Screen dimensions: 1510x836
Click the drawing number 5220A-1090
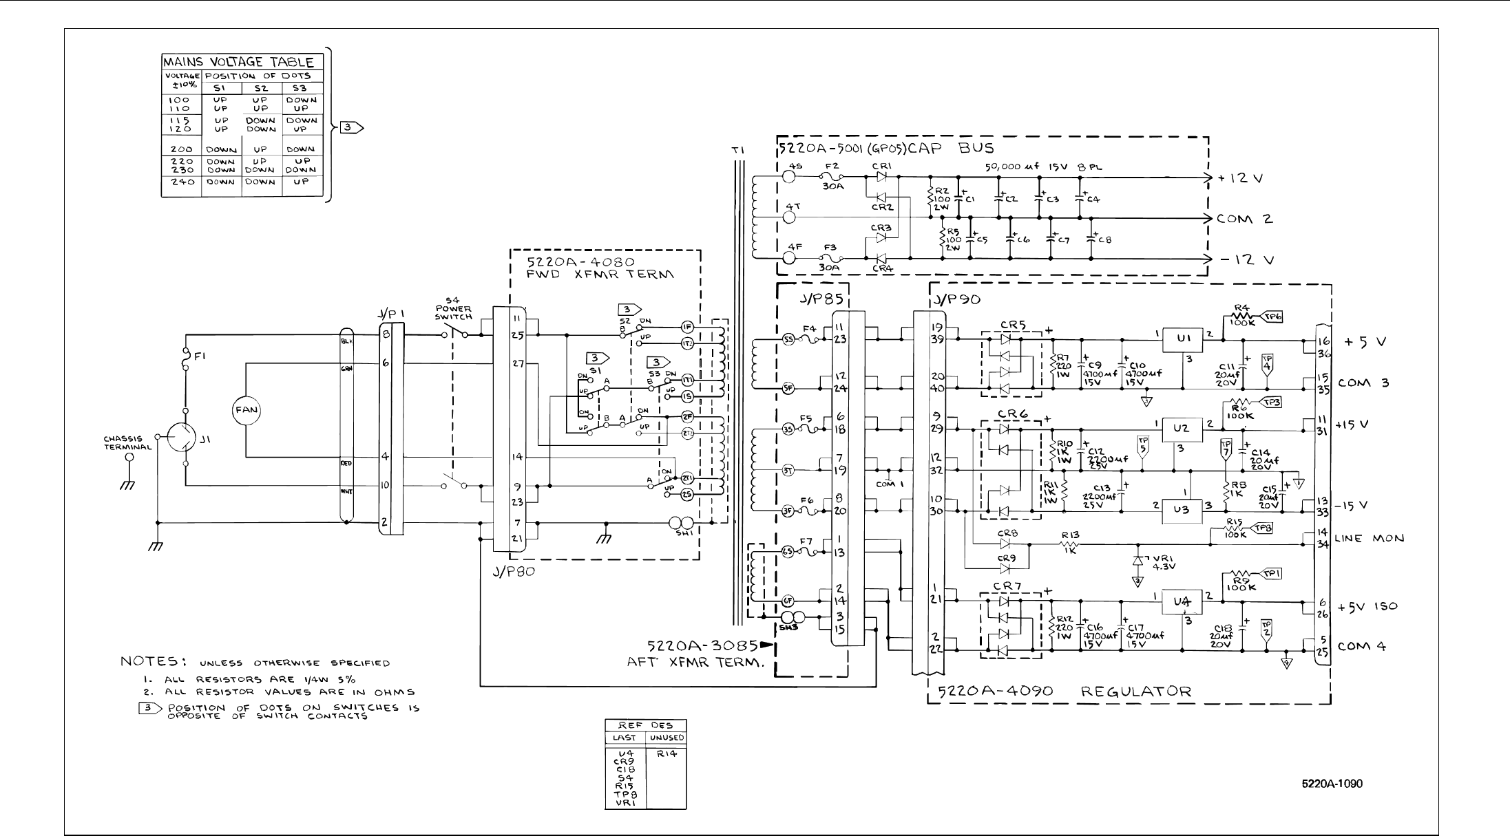pos(1332,784)
